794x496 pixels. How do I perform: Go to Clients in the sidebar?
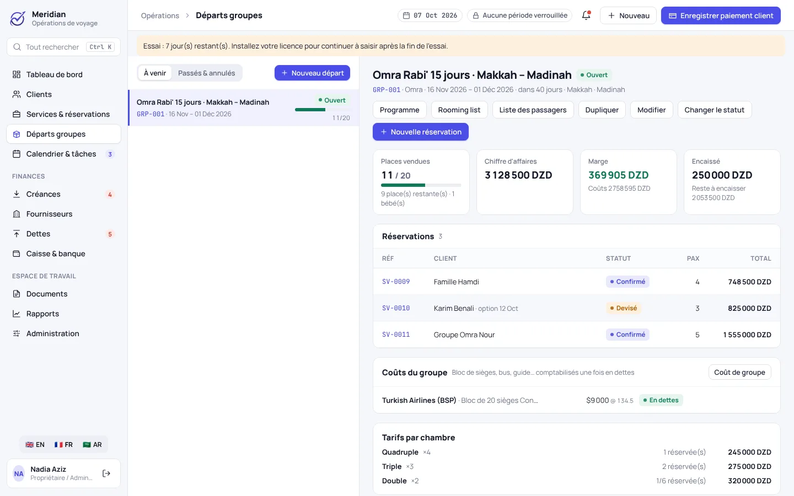[x=63, y=94]
